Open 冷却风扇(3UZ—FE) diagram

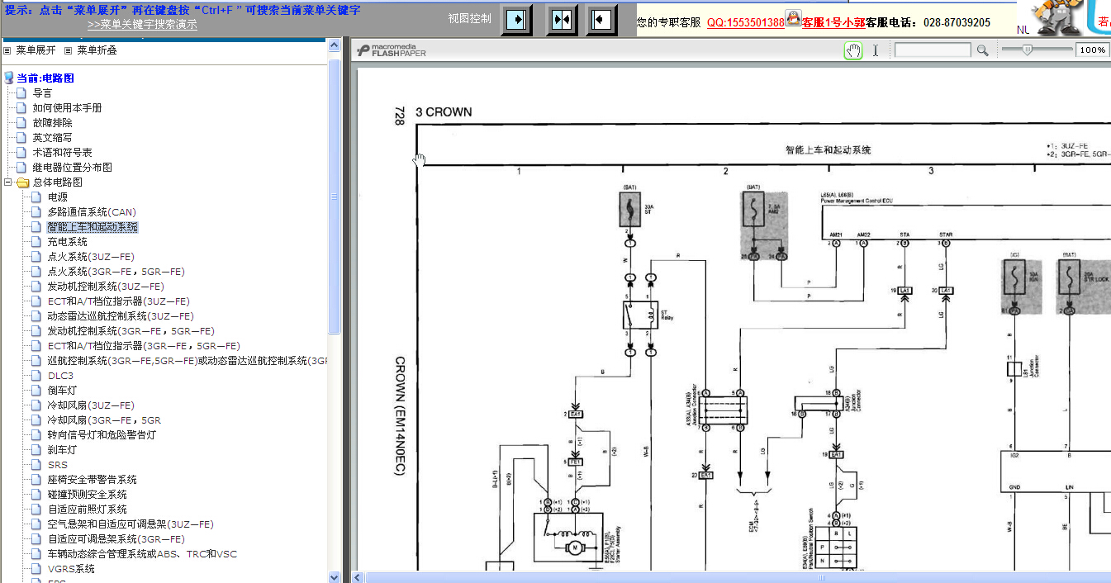[x=90, y=405]
